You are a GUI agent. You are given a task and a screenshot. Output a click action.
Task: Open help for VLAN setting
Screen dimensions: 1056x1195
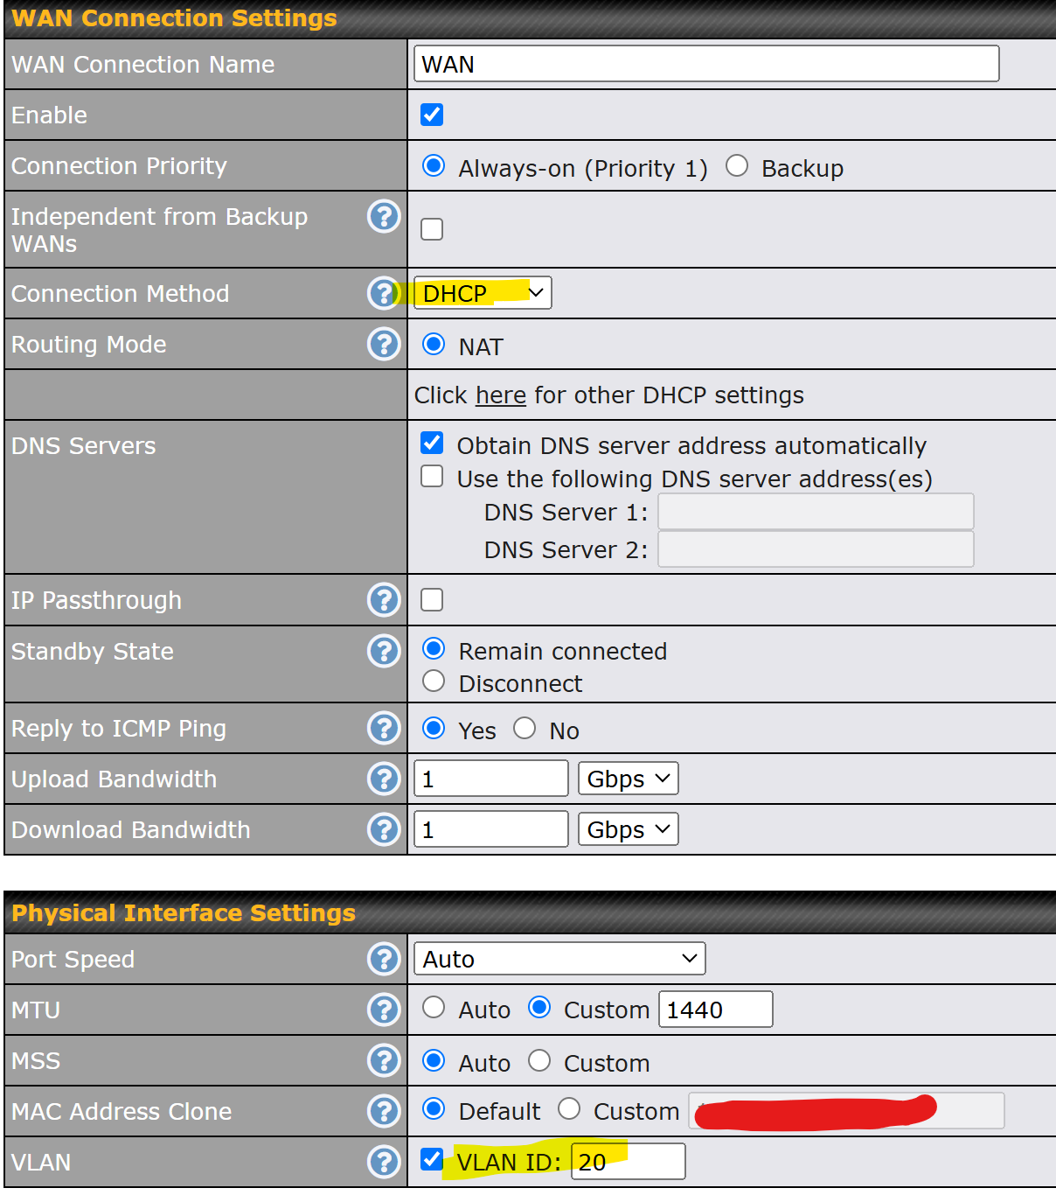[x=384, y=1162]
